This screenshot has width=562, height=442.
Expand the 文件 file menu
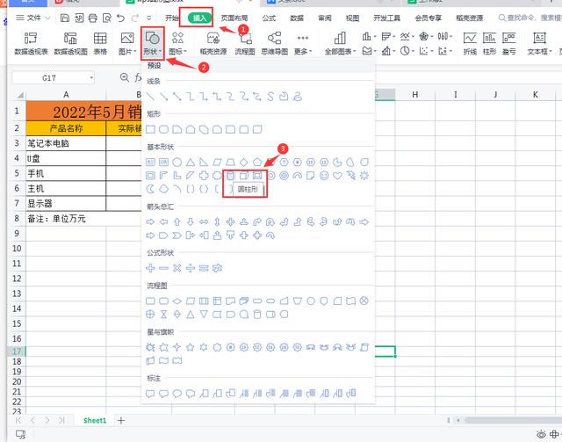click(x=33, y=18)
